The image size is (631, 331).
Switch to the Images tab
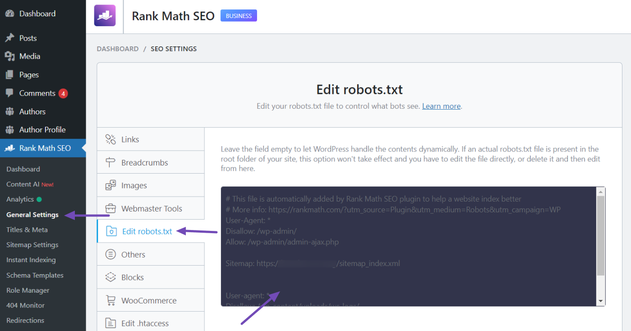click(151, 185)
